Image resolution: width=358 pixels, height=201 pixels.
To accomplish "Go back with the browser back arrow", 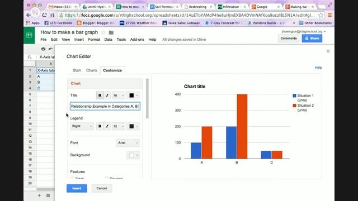I will pyautogui.click(x=29, y=15).
